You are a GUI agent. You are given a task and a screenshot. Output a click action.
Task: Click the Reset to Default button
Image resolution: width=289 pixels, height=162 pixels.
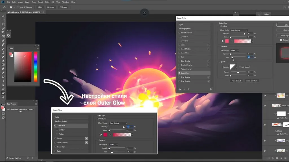pos(252,81)
